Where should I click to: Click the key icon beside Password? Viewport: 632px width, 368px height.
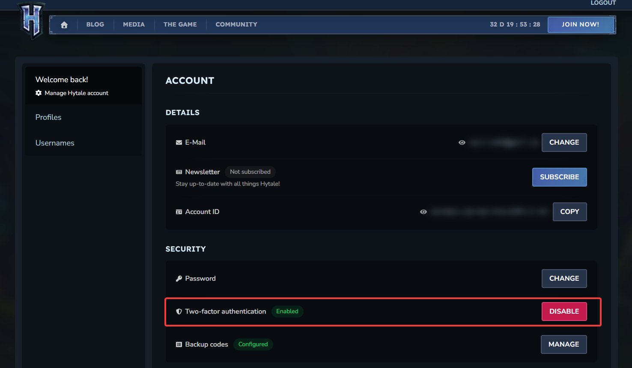click(179, 279)
